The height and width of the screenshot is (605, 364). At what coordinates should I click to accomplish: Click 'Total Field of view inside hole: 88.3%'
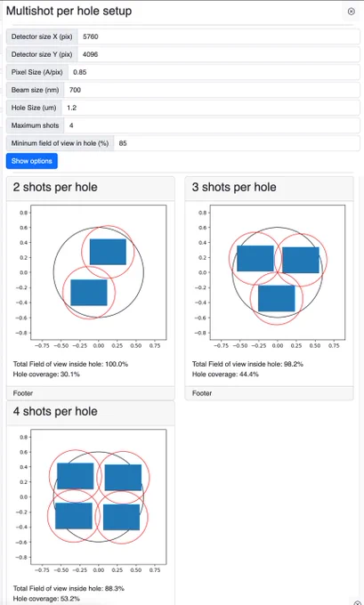(69, 588)
